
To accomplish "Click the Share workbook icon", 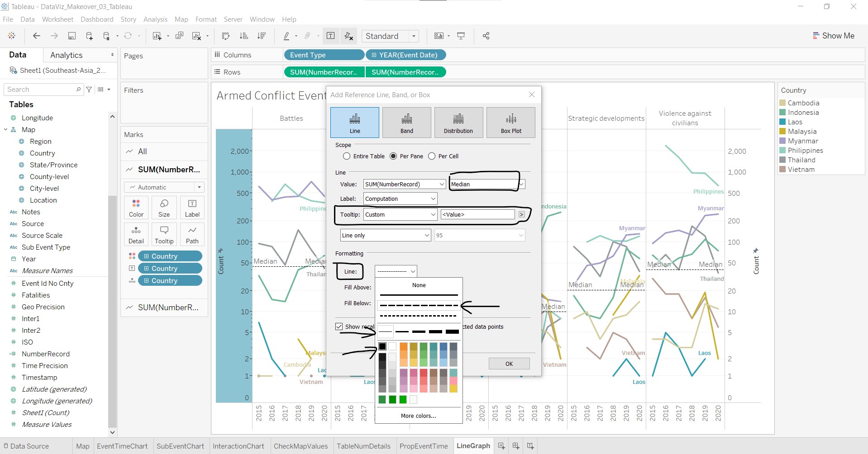I will (486, 36).
